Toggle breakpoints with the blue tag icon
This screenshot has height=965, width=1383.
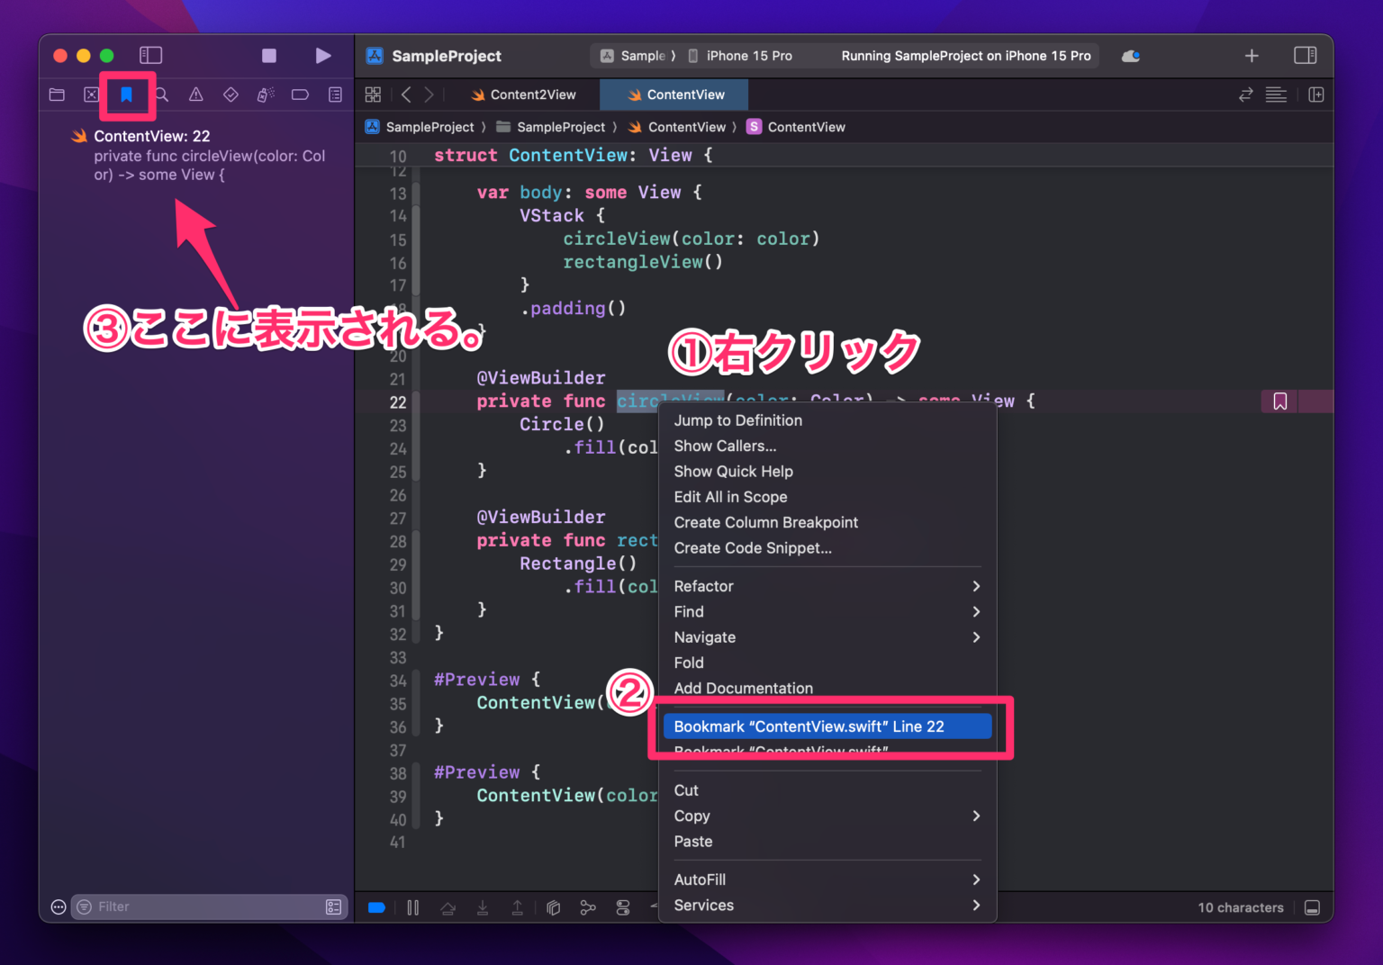pyautogui.click(x=376, y=907)
